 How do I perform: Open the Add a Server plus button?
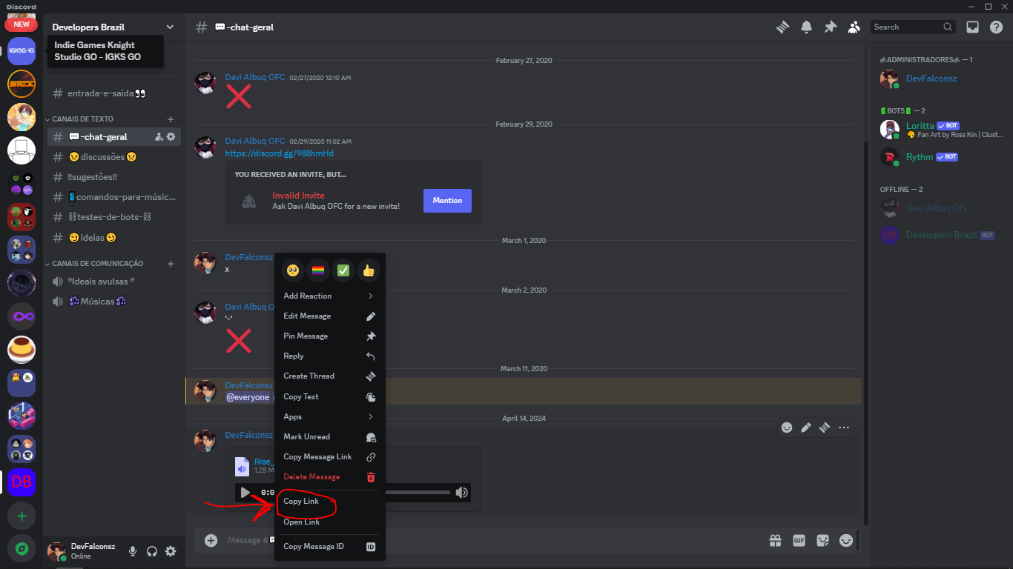[22, 516]
